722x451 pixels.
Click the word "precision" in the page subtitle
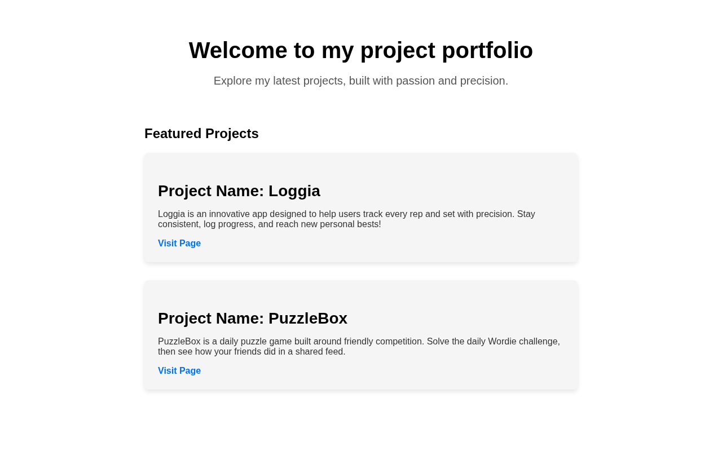(483, 81)
